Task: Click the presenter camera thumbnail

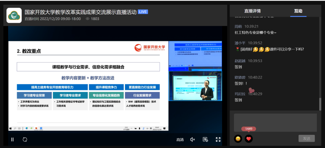Action: (x=195, y=86)
